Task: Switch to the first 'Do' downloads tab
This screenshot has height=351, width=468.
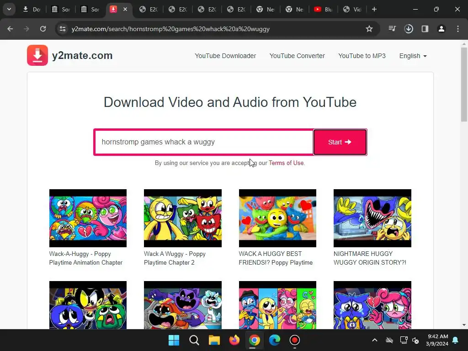Action: tap(32, 9)
